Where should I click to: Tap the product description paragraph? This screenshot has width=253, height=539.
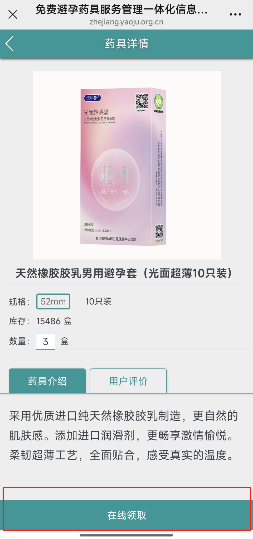123,435
